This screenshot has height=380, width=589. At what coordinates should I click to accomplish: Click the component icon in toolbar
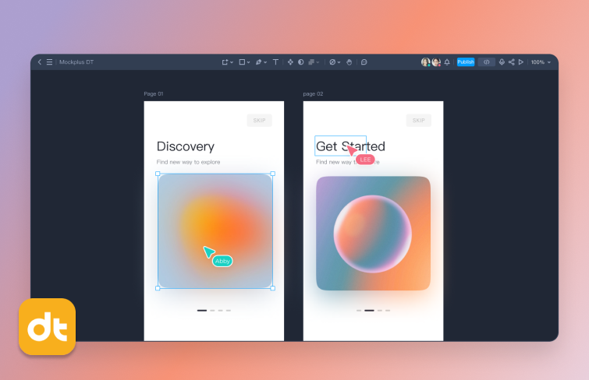point(290,62)
